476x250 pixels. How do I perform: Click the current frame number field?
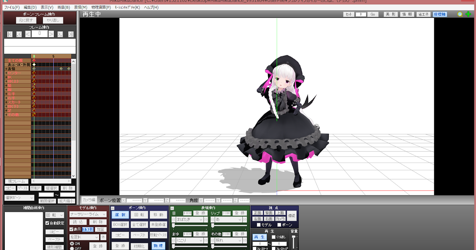tap(39, 34)
